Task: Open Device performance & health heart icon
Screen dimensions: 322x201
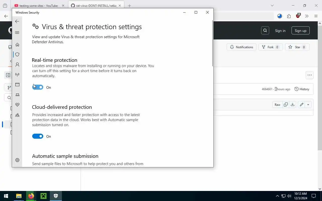Action: pyautogui.click(x=17, y=105)
